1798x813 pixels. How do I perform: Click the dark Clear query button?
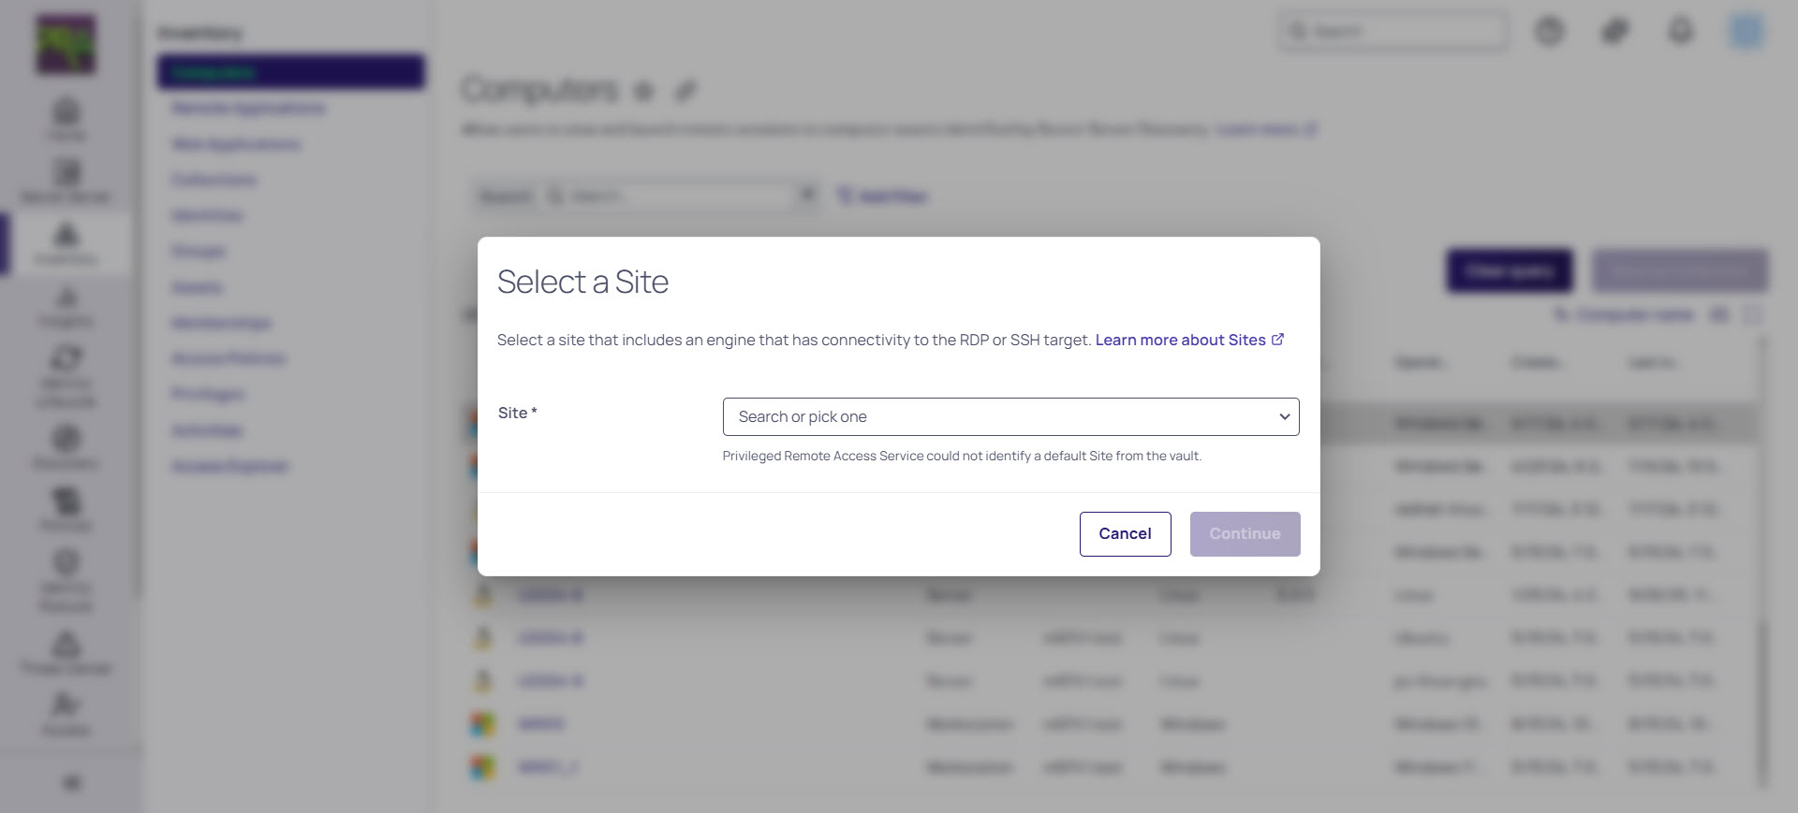point(1510,271)
